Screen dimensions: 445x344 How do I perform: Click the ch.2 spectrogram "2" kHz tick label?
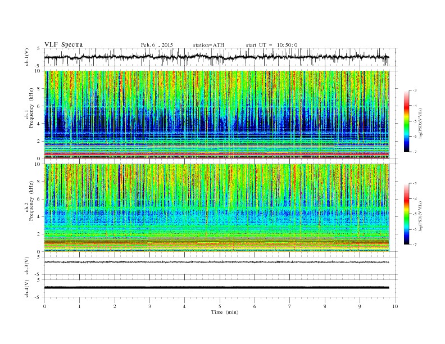[39, 234]
